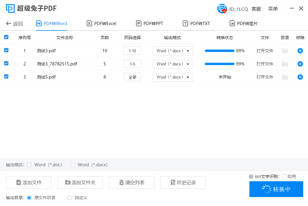Open the 菜单 menu
308x206 pixels.
[x=272, y=9]
